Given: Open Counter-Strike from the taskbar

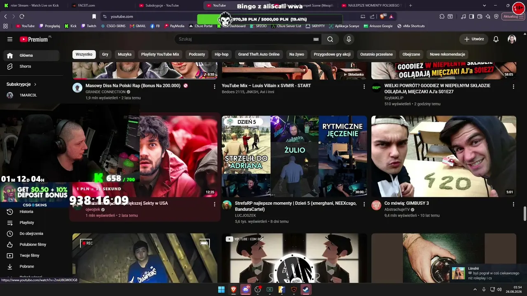Looking at the screenshot, I should [282, 289].
